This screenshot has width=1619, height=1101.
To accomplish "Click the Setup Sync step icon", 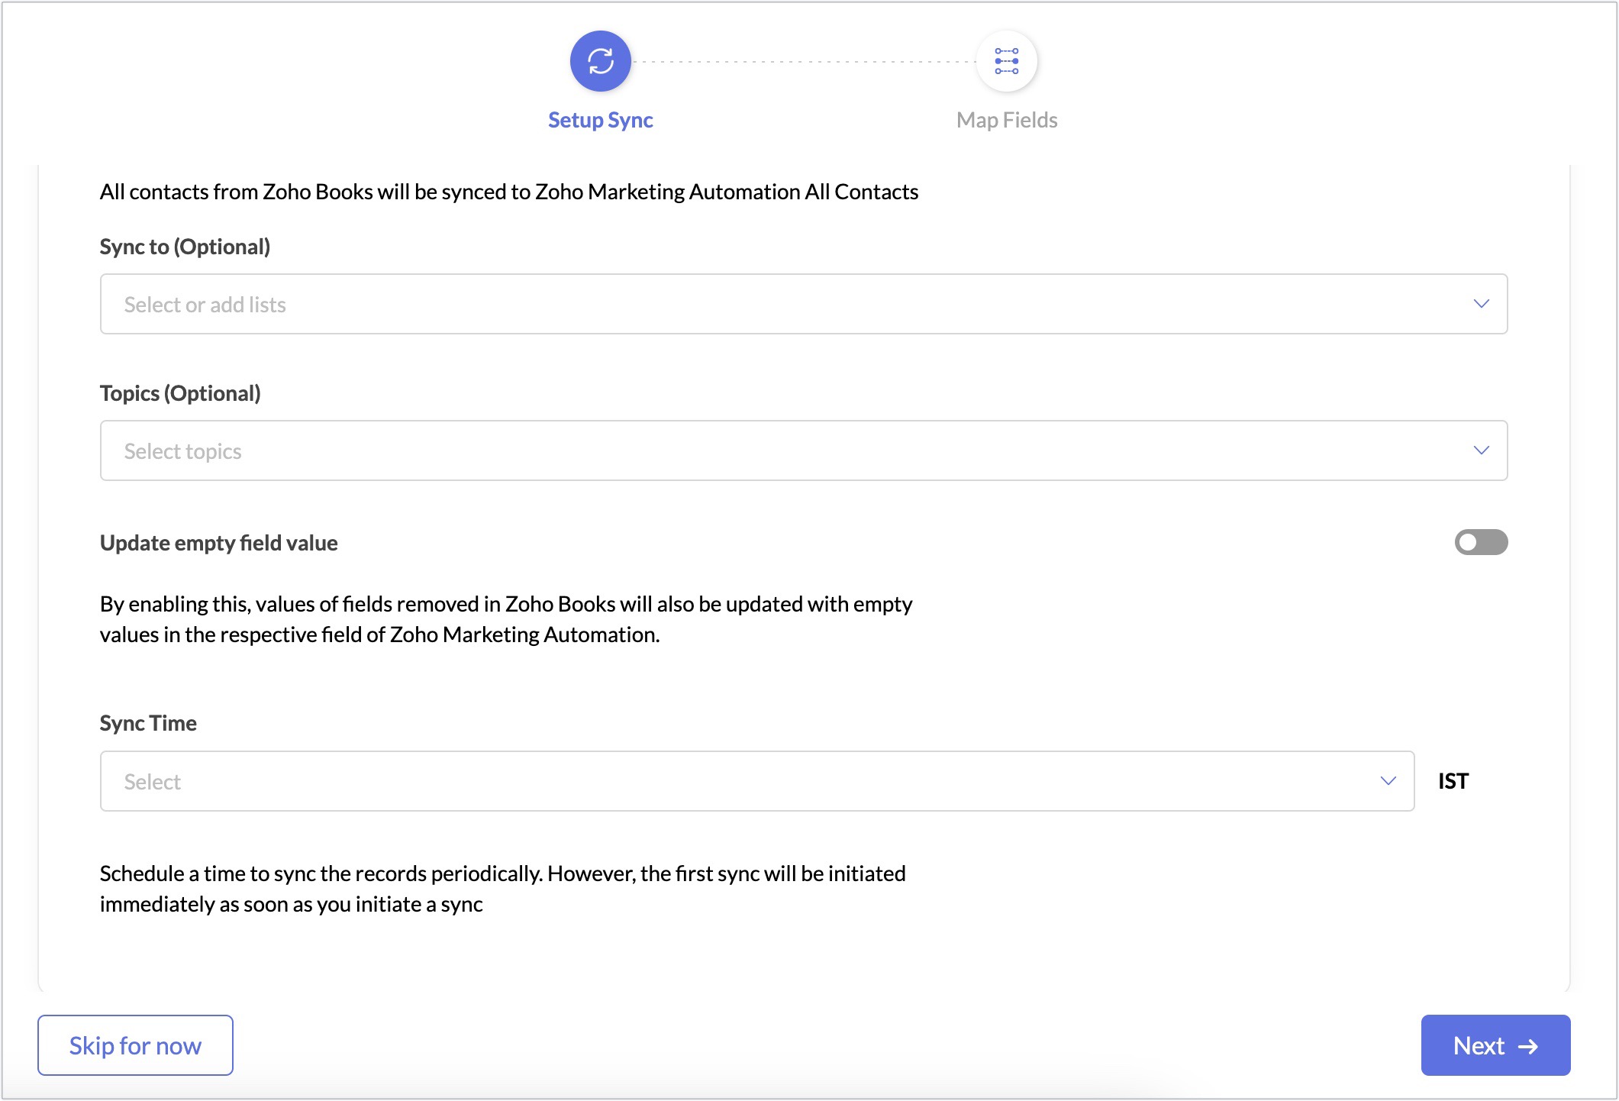I will (x=601, y=61).
